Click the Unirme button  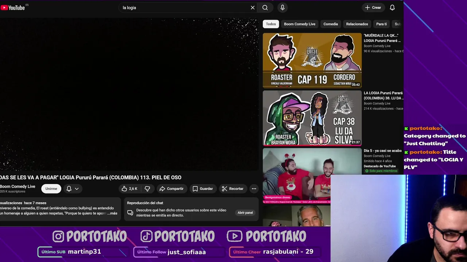51,188
